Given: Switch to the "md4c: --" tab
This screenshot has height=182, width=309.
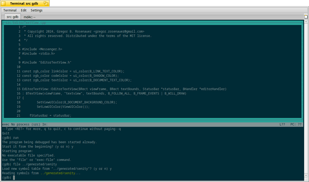Looking at the screenshot, I should tap(30, 17).
